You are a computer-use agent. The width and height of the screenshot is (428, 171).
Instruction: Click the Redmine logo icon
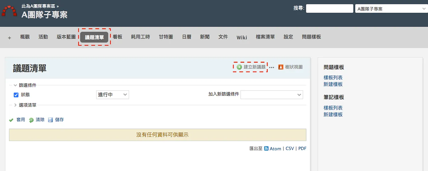click(9, 11)
